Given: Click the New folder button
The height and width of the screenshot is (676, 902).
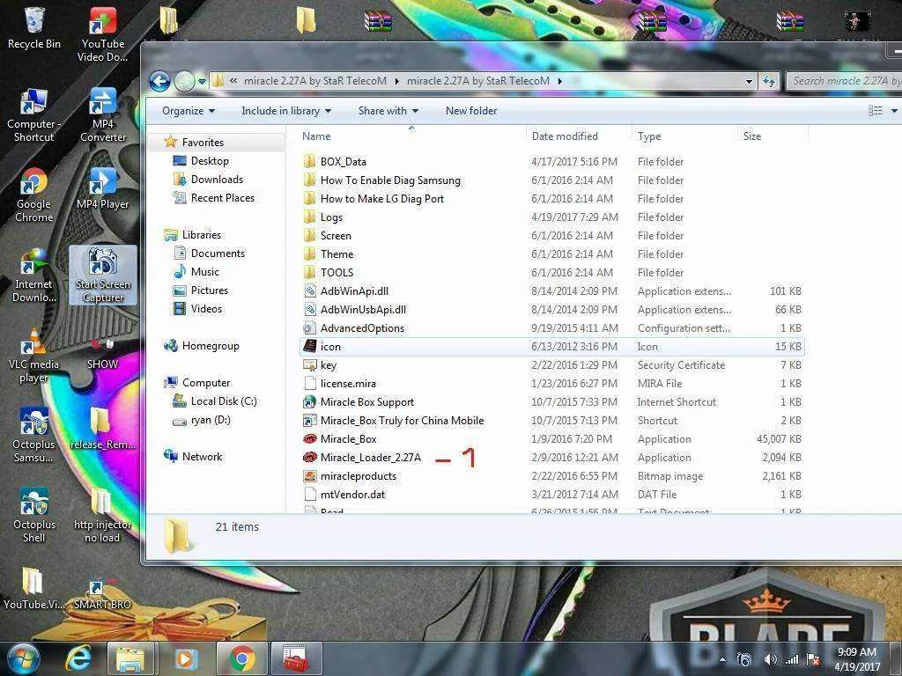Looking at the screenshot, I should 471,111.
